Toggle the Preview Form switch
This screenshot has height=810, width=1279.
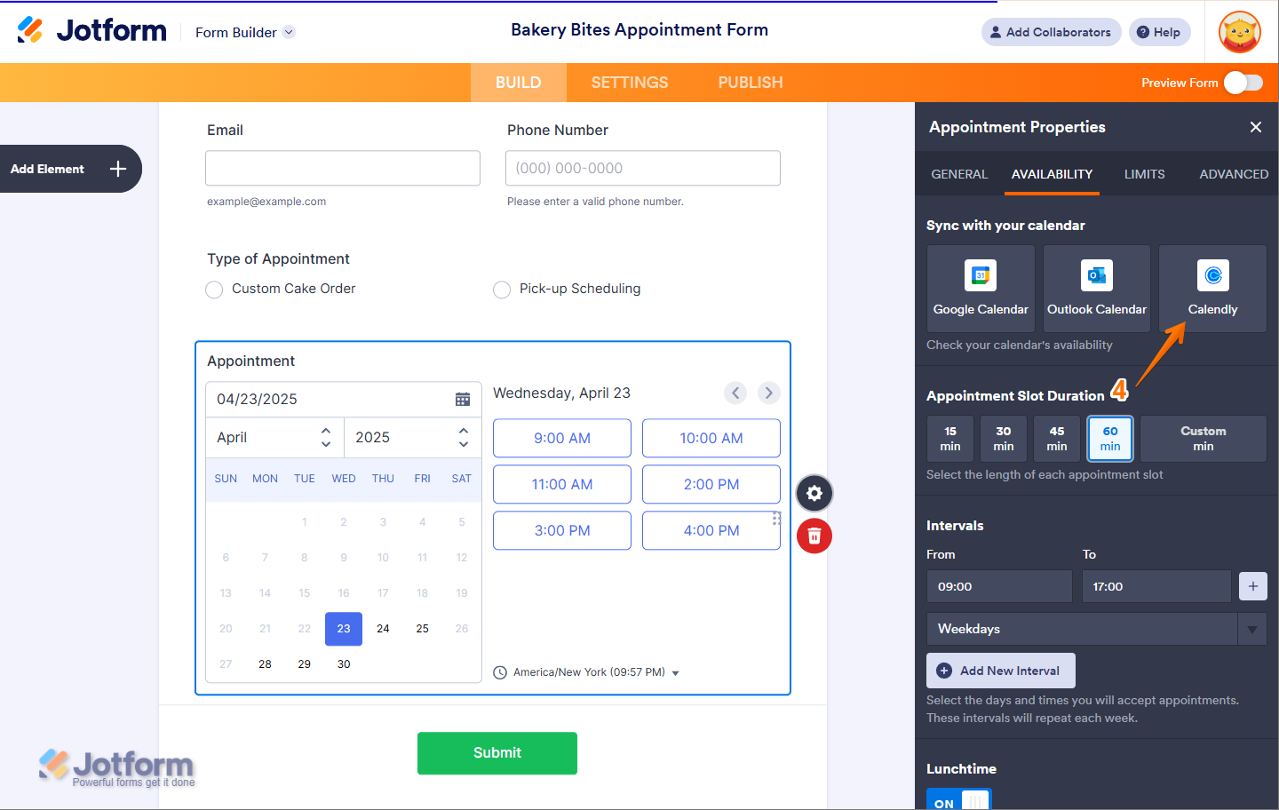click(1243, 83)
